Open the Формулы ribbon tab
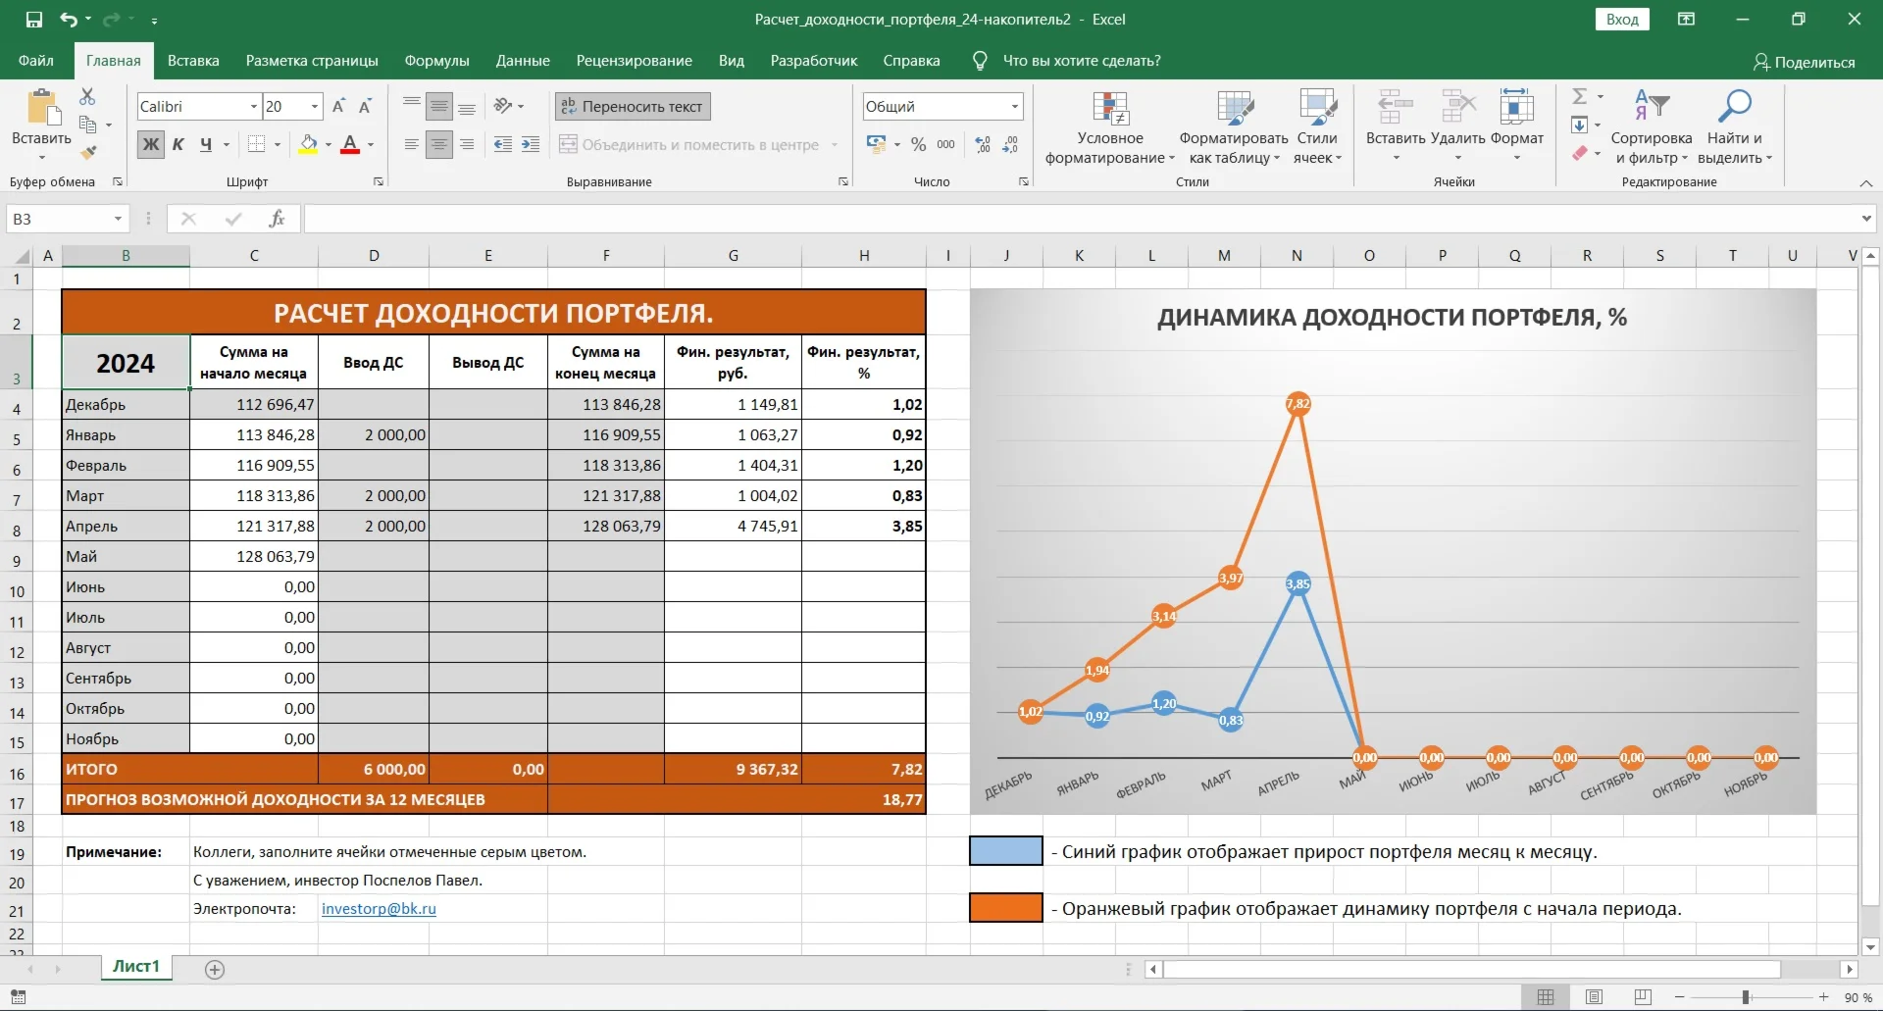This screenshot has width=1883, height=1011. (436, 61)
